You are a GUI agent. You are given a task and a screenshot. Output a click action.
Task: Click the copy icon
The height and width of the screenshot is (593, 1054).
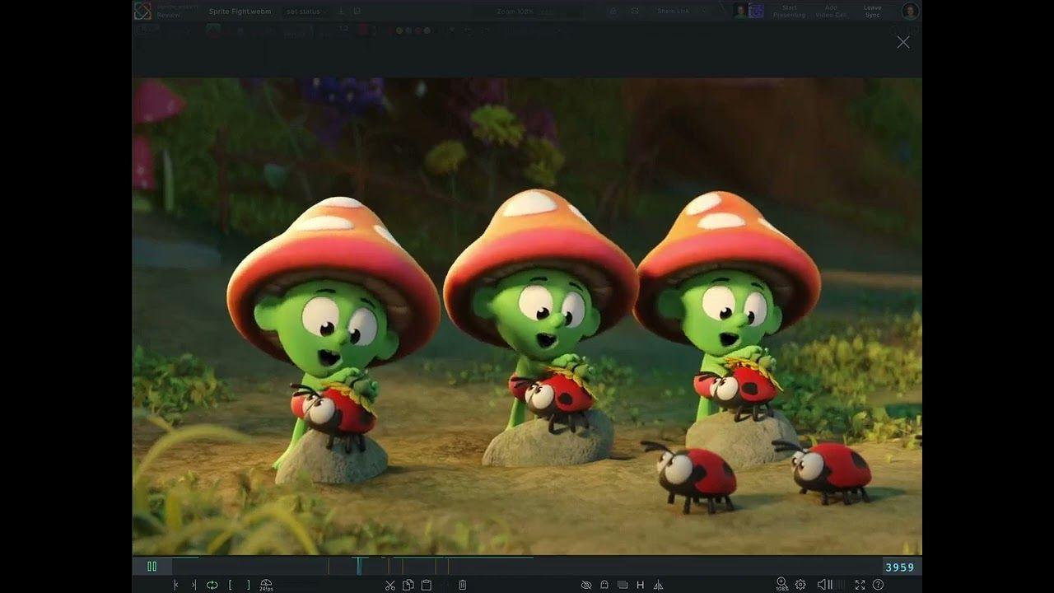(x=408, y=585)
